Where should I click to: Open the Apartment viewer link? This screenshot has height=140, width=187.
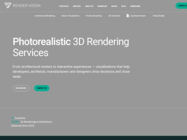tap(138, 16)
